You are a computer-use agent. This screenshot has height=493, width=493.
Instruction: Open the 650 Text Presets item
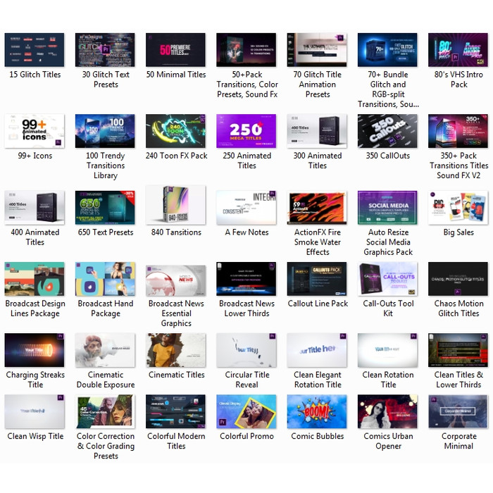105,207
